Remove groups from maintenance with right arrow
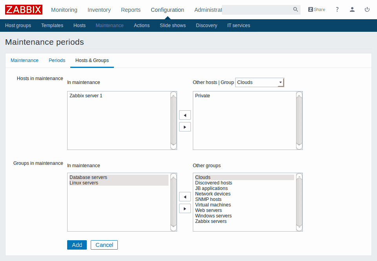 click(185, 208)
